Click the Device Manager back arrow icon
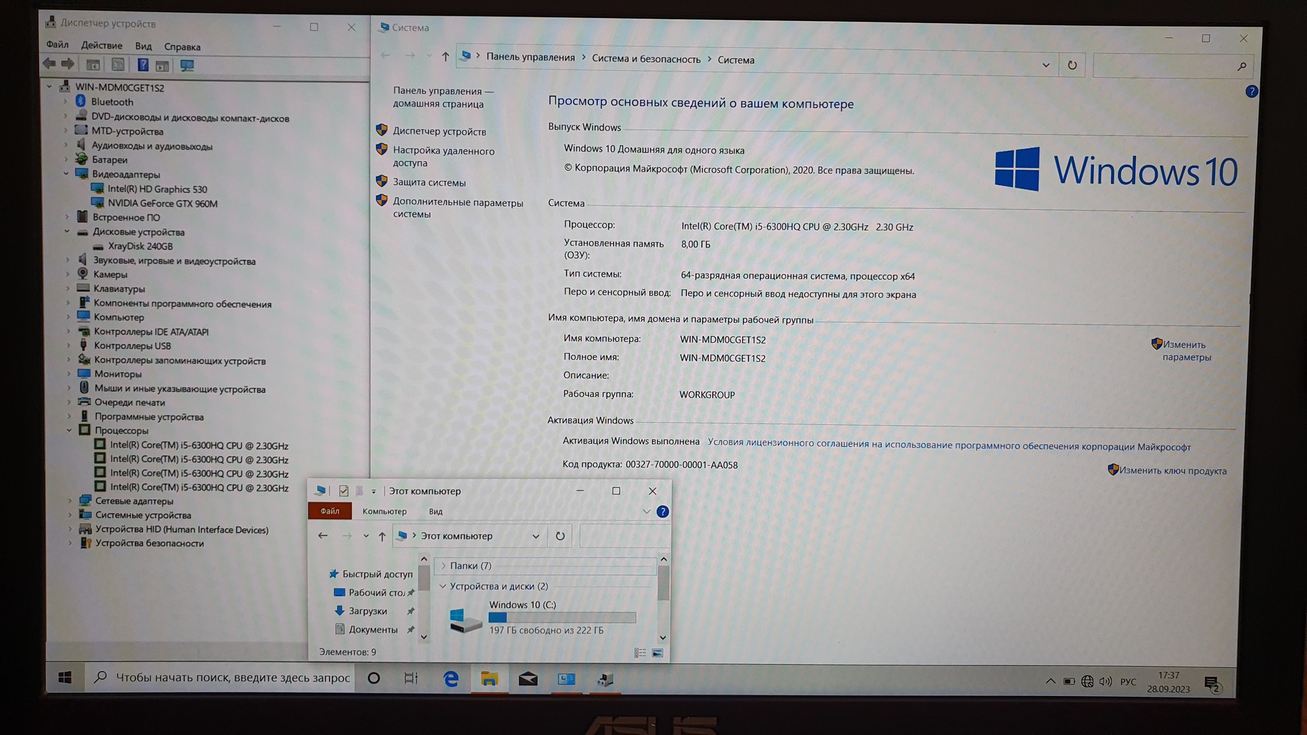 point(49,64)
